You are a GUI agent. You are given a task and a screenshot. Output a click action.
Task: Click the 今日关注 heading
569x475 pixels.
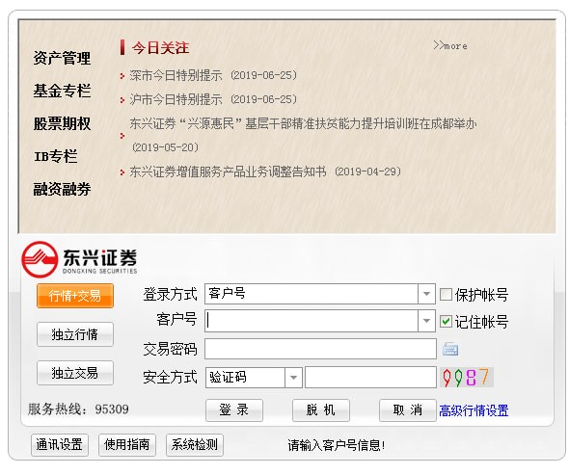coord(160,47)
